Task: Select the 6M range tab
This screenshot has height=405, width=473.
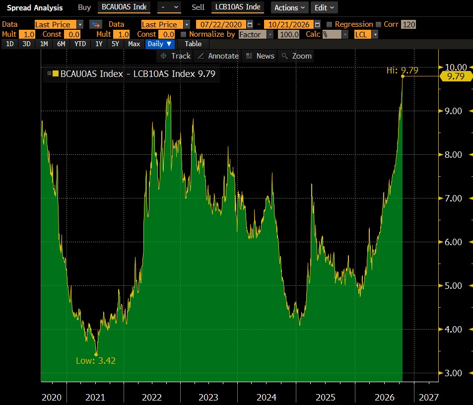Action: click(x=61, y=44)
